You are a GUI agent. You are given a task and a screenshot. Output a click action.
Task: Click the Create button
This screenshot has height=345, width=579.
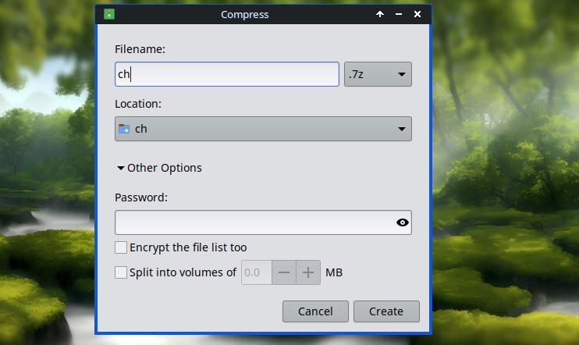386,311
